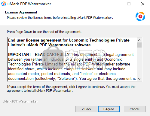Close the uMark PDF Watermarker installer
150x116 pixels.
143,4
